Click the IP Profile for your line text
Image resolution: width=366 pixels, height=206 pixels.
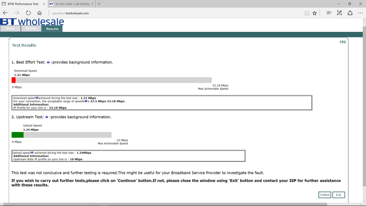click(x=40, y=108)
